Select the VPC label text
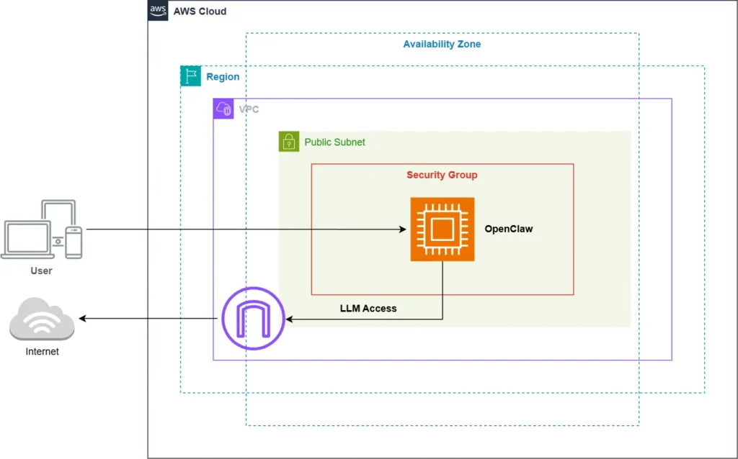This screenshot has width=738, height=459. pyautogui.click(x=249, y=109)
